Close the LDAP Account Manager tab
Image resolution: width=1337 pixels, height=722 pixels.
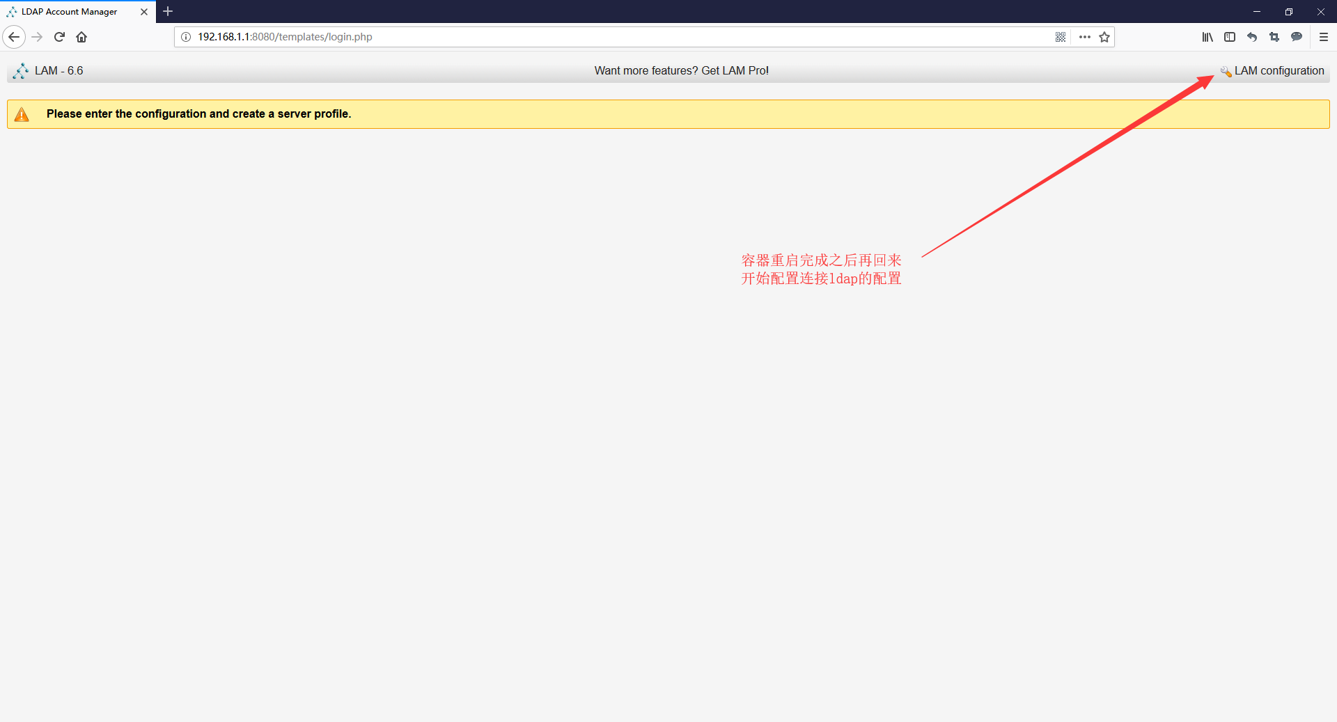click(x=144, y=12)
